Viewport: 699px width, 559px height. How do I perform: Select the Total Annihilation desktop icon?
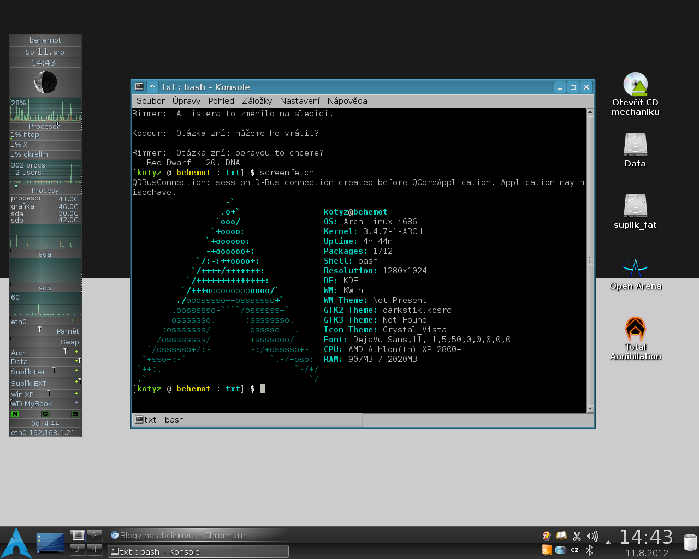click(x=636, y=338)
